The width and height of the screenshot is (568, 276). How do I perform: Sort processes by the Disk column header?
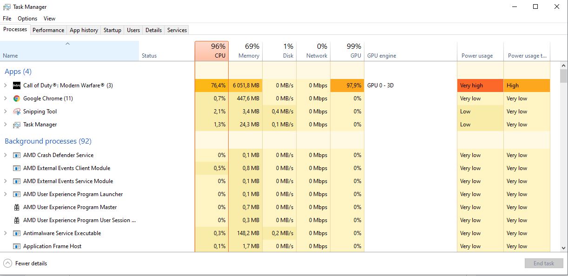[279, 51]
